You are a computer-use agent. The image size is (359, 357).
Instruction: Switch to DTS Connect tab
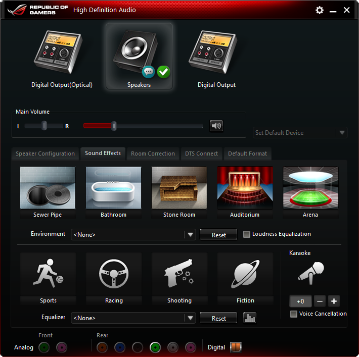[201, 154]
